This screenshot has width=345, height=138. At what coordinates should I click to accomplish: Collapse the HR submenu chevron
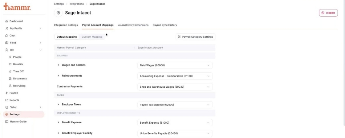click(x=40, y=50)
